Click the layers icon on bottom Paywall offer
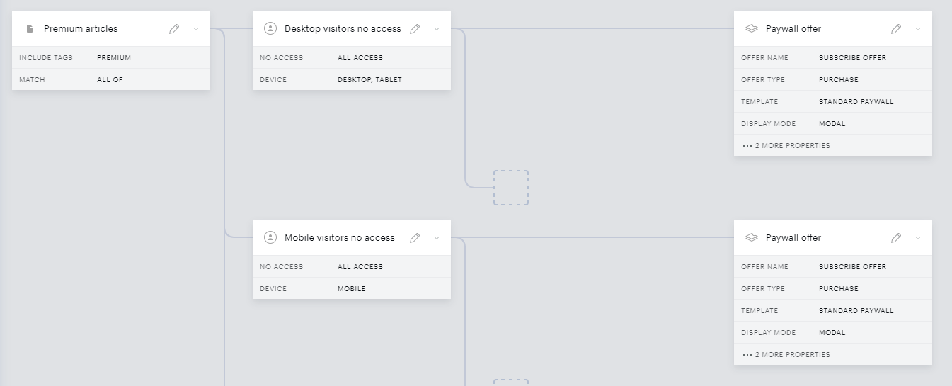 tap(752, 238)
